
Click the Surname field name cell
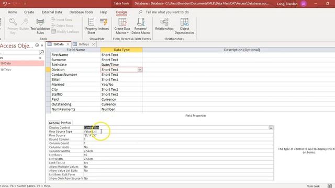(x=75, y=60)
